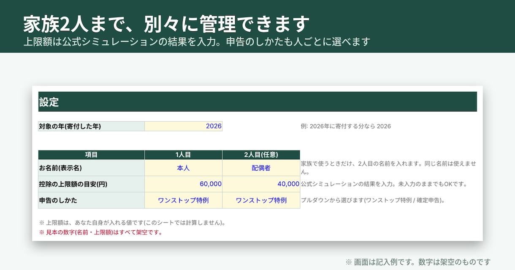
Task: Open 2人目 ワンストップ特例 dropdown cell
Action: 261,200
